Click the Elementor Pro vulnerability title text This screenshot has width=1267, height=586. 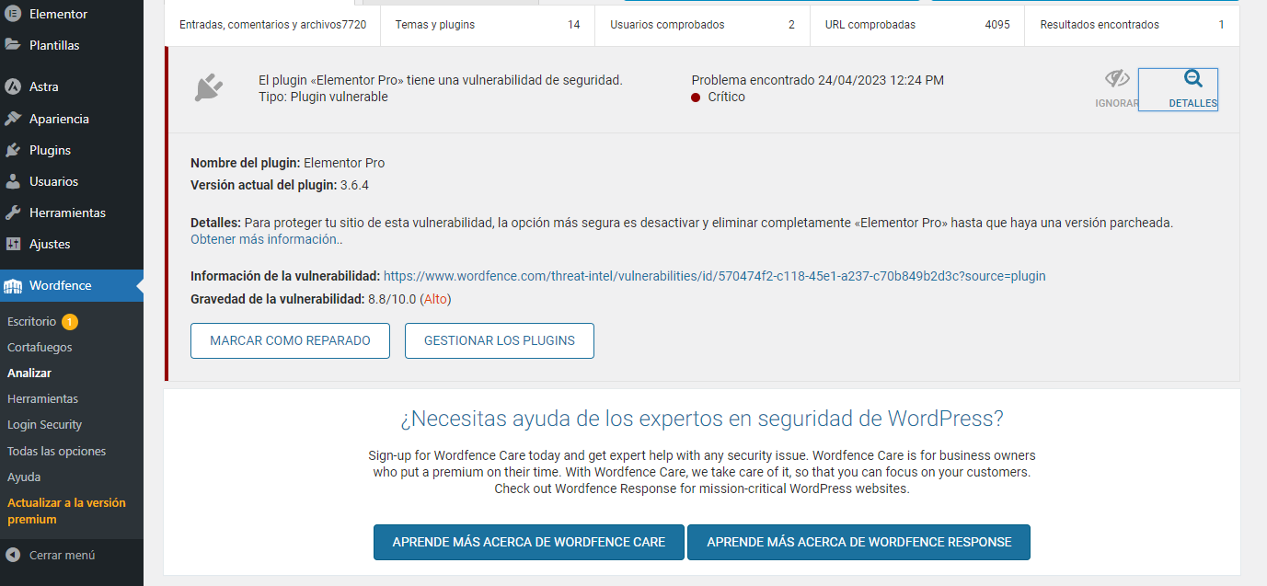tap(441, 80)
